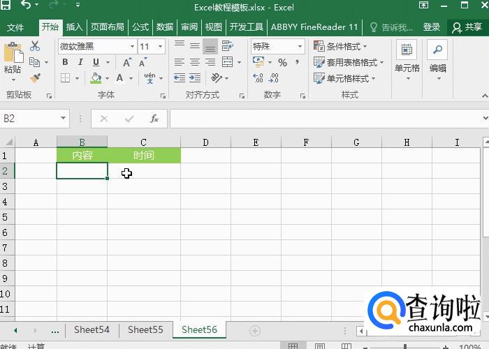Viewport: 489px width, 349px height.
Task: Open the 单元格 cells group
Action: coord(407,61)
